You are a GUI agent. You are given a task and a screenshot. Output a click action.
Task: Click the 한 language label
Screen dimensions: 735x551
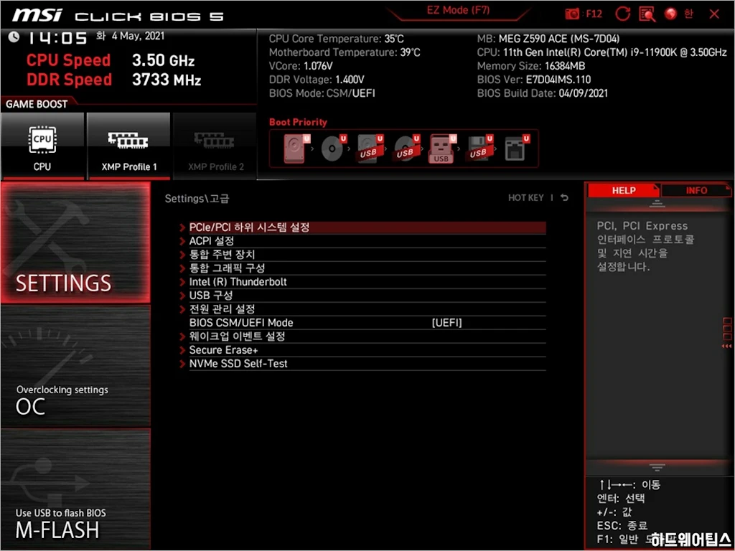(688, 14)
